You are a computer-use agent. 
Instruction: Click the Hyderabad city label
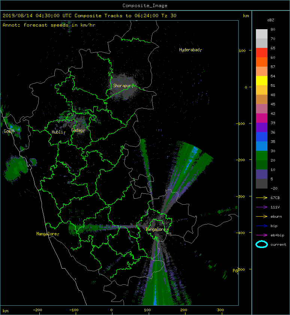pos(190,50)
